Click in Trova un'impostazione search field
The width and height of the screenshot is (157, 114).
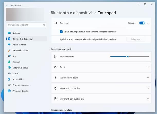click(27, 25)
